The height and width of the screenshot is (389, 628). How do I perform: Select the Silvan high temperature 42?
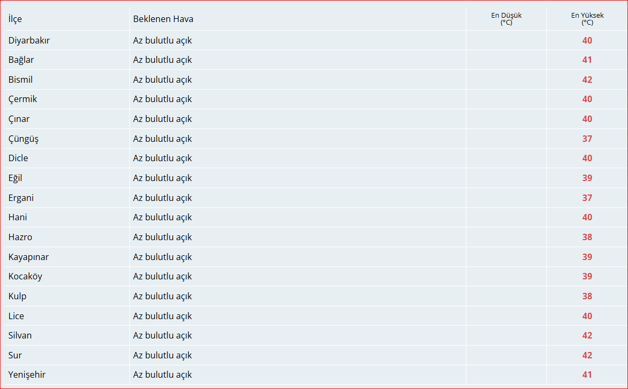point(587,335)
